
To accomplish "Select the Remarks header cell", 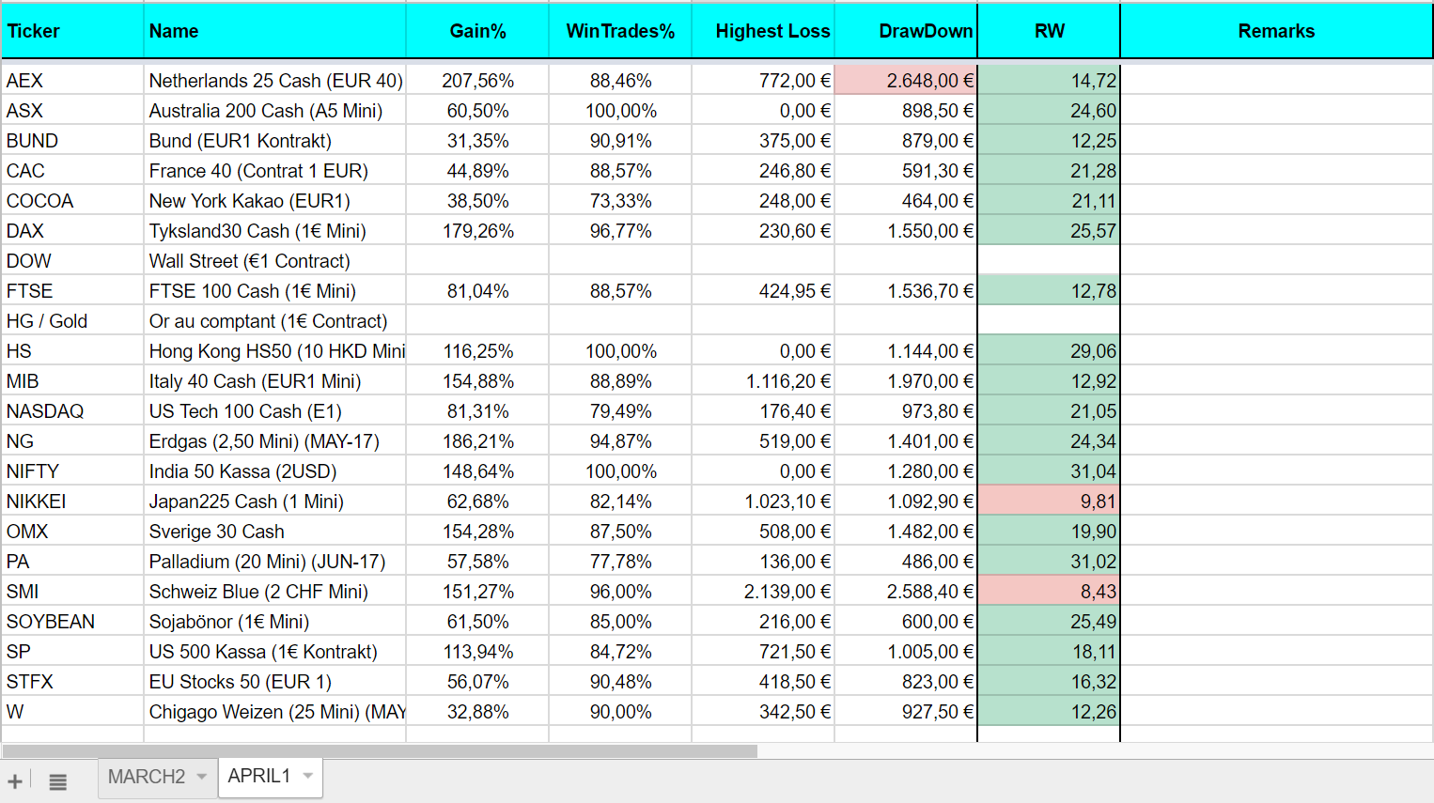I will [x=1276, y=31].
